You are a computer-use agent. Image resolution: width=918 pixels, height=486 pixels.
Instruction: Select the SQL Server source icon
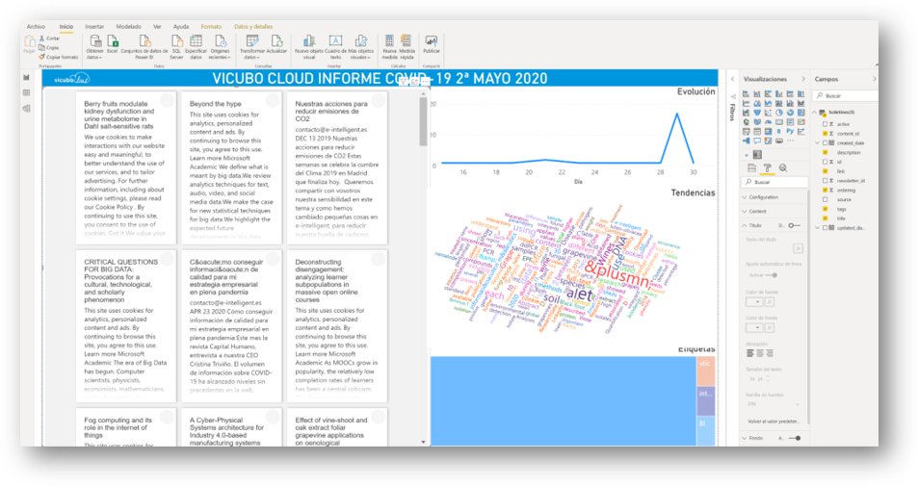pyautogui.click(x=176, y=41)
